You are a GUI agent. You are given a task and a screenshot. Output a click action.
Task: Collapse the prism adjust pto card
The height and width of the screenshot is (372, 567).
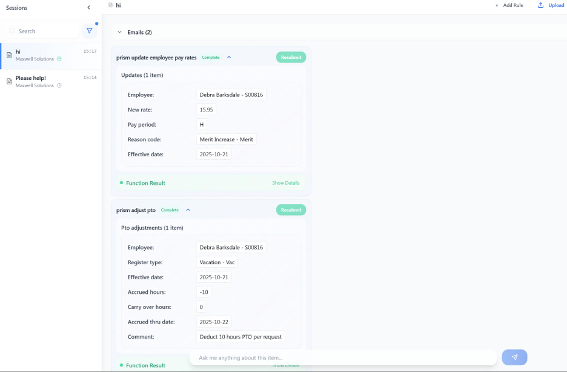[188, 210]
